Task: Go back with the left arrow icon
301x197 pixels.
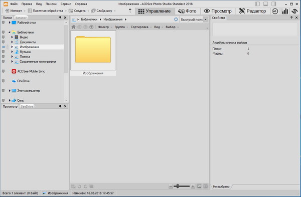Action: pos(79,27)
